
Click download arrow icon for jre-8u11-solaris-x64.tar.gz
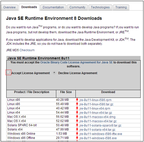(x=77, y=129)
